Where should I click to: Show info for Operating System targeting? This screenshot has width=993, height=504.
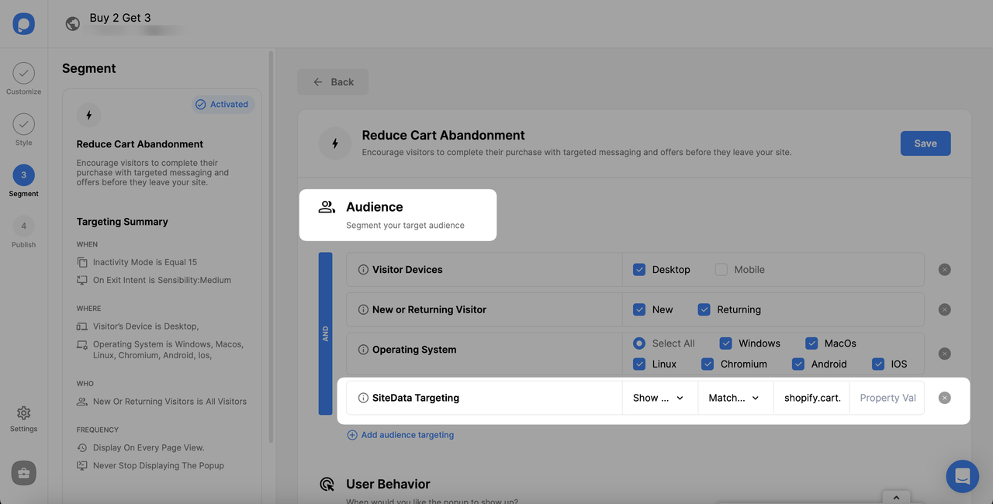coord(363,350)
